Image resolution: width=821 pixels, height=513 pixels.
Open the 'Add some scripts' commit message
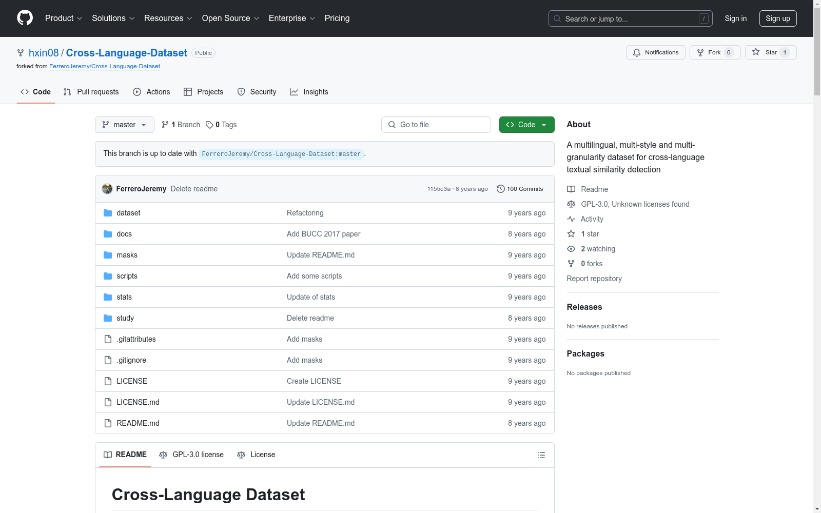pos(314,276)
